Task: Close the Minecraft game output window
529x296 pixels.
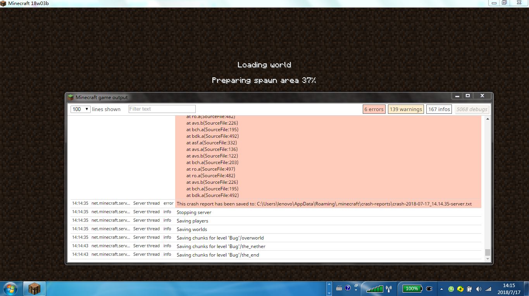Action: [x=482, y=96]
